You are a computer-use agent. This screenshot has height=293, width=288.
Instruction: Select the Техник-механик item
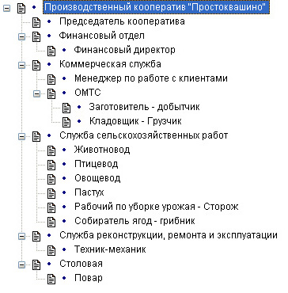pyautogui.click(x=110, y=249)
